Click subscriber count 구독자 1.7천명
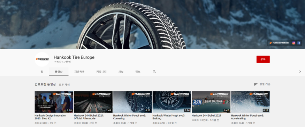305x127 pixels. [62, 62]
